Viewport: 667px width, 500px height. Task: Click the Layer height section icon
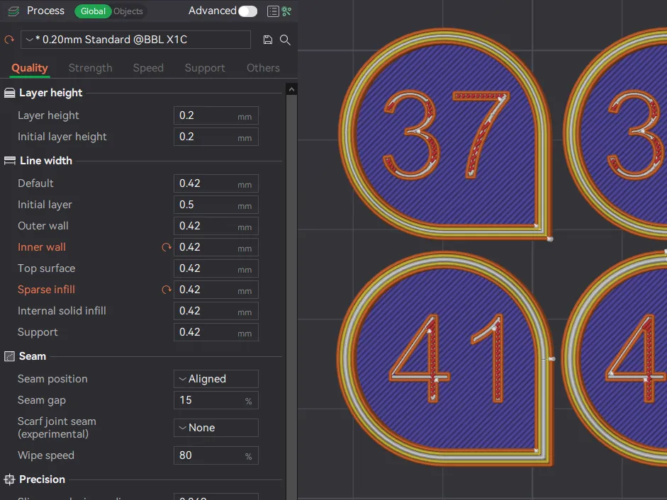[x=9, y=93]
